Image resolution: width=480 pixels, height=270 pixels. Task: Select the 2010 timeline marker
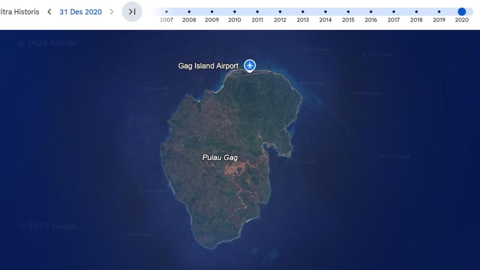pyautogui.click(x=235, y=12)
